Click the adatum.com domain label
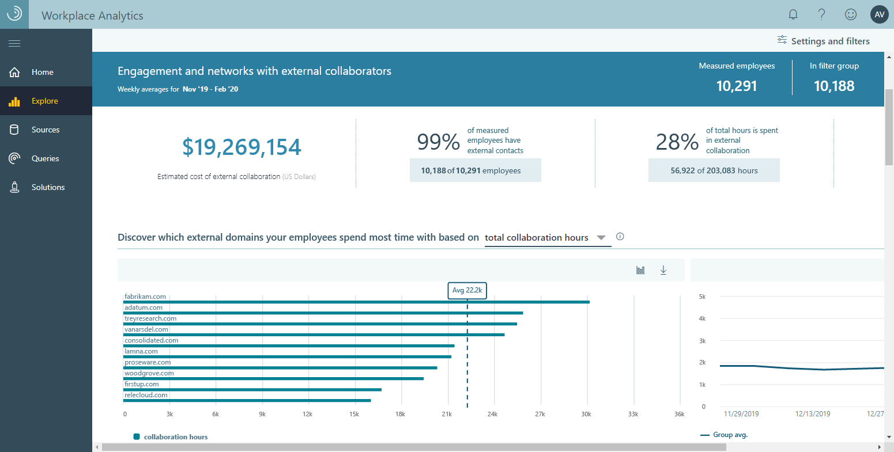 coord(144,307)
